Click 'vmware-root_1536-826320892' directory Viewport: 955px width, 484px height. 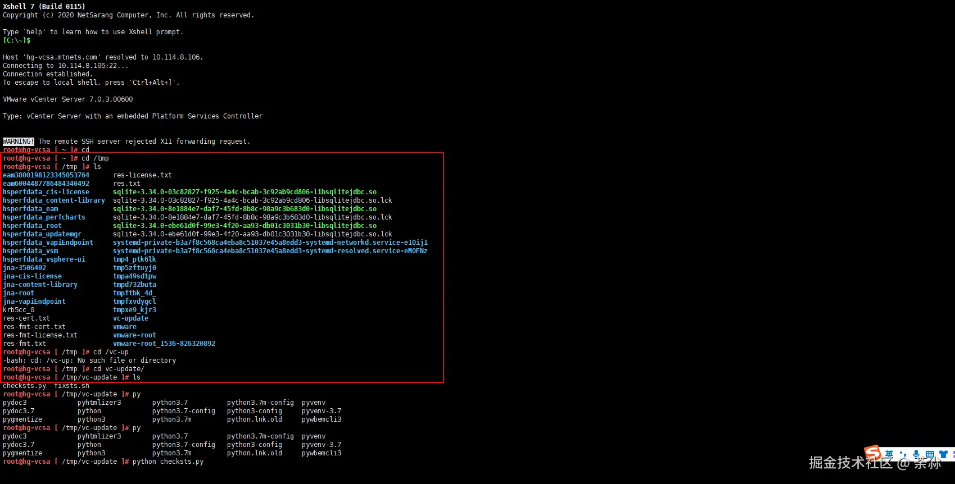[164, 344]
